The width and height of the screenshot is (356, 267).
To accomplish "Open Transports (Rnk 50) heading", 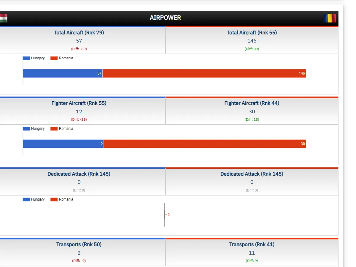I will (79, 244).
